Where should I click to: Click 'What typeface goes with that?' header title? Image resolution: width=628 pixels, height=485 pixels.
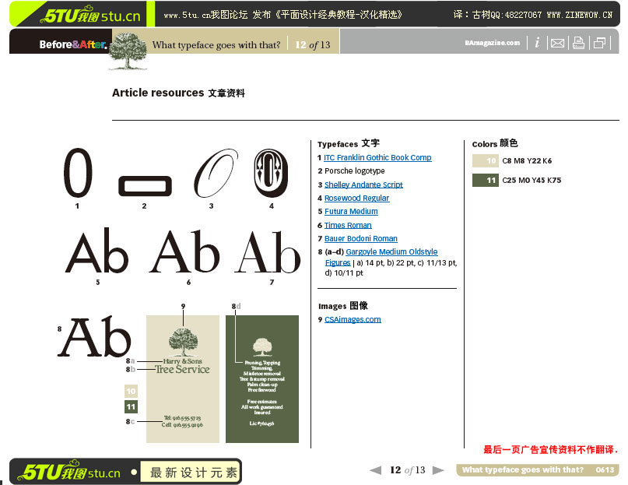coord(216,45)
